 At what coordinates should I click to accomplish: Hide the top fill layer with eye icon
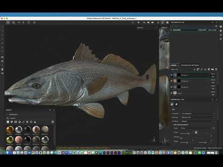171,75
